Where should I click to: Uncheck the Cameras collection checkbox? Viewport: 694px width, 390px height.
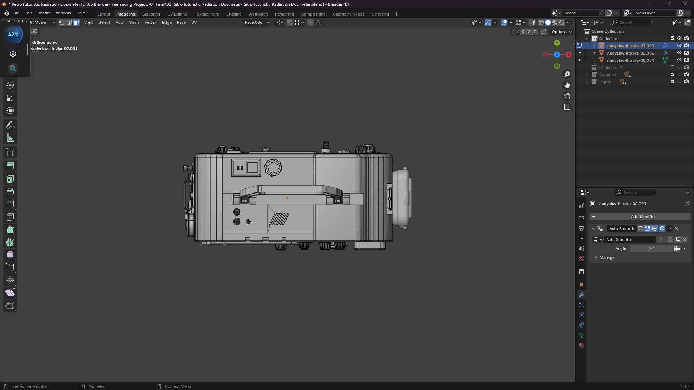tap(672, 75)
